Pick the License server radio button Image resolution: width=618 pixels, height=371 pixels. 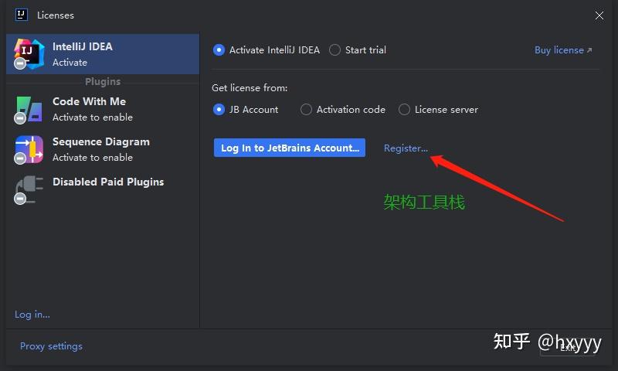(x=404, y=110)
